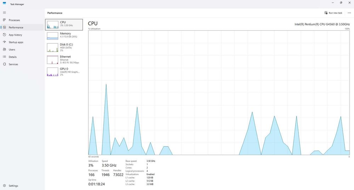Click the 1946 threads count
Image resolution: width=354 pixels, height=190 pixels.
click(x=105, y=175)
